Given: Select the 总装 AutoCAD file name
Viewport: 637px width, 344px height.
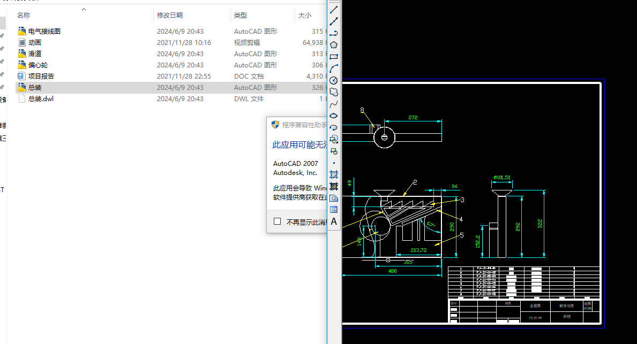Looking at the screenshot, I should (x=35, y=88).
